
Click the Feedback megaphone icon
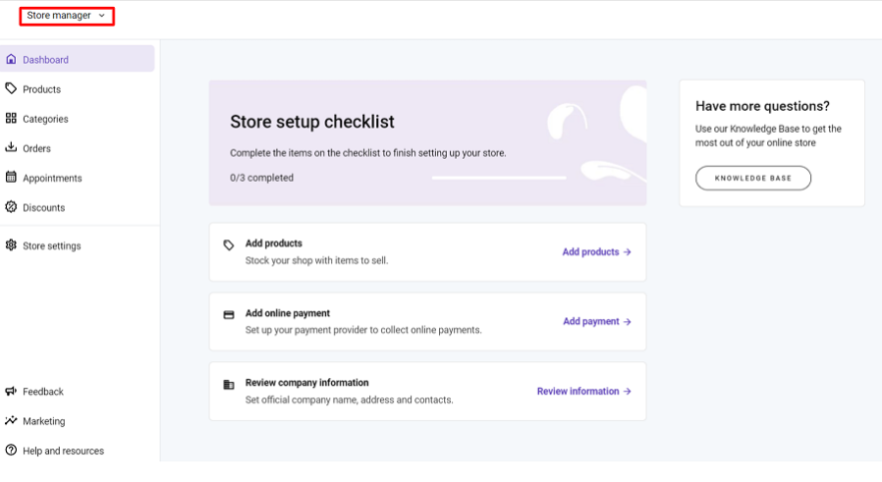coord(11,392)
